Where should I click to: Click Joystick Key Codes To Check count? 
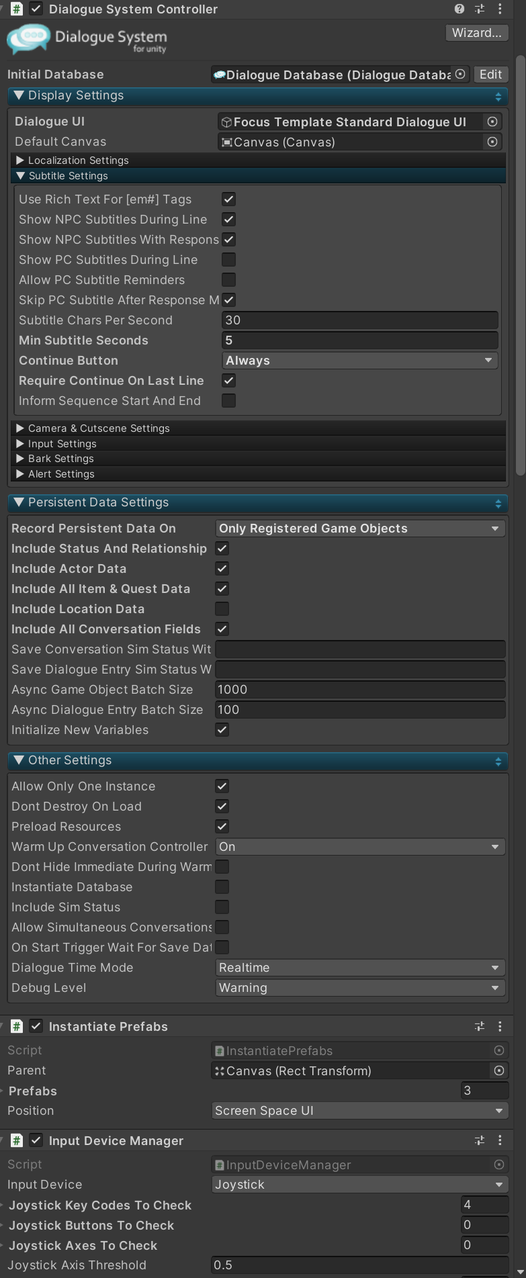coord(484,1205)
